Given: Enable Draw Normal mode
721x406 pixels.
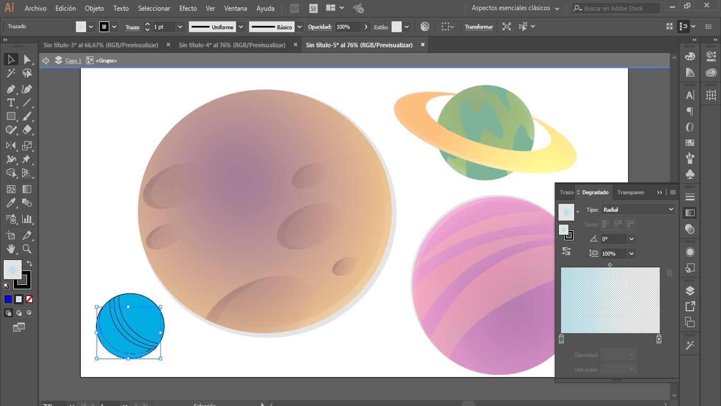Looking at the screenshot, I should click(8, 313).
